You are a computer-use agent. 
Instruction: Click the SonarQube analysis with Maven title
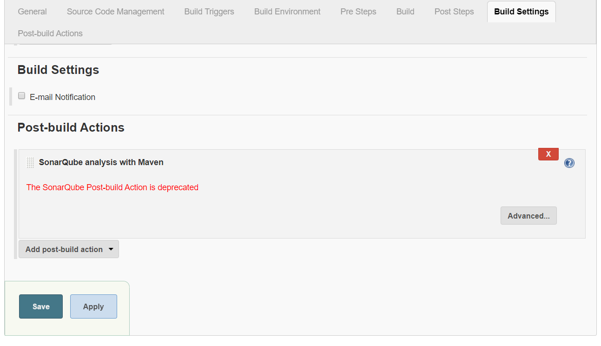101,162
